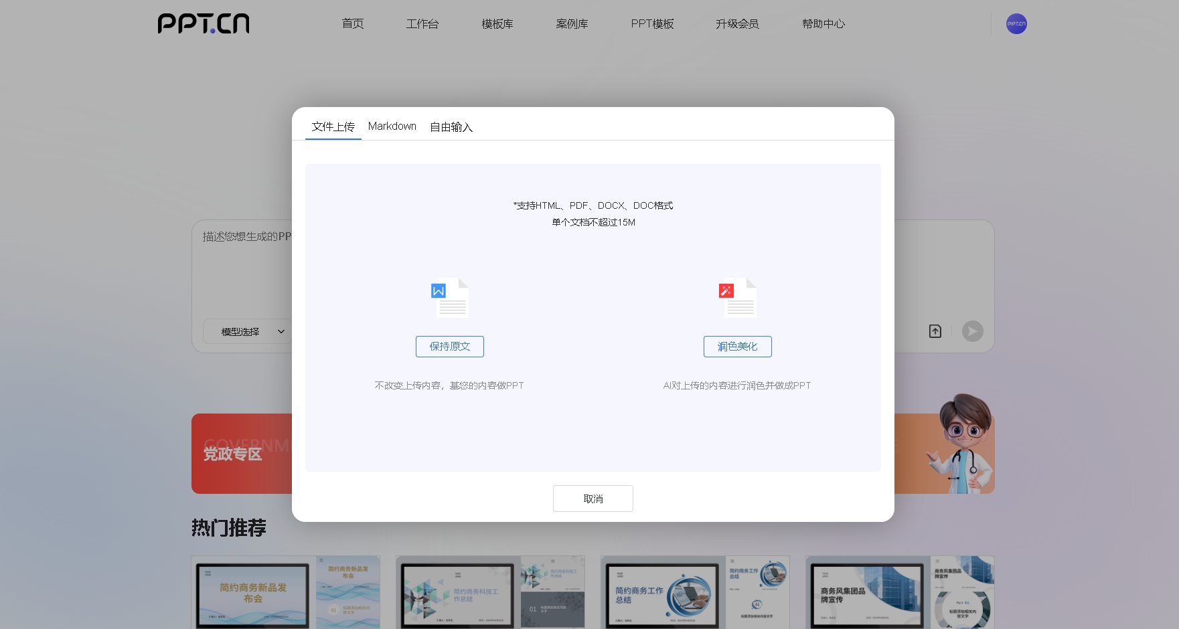Viewport: 1179px width, 629px height.
Task: Go to 工作台 in the navbar
Action: 422,24
